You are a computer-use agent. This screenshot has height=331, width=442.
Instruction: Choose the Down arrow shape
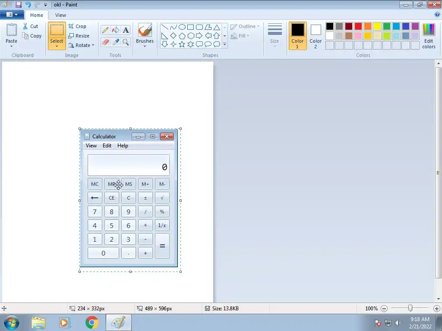pyautogui.click(x=164, y=44)
